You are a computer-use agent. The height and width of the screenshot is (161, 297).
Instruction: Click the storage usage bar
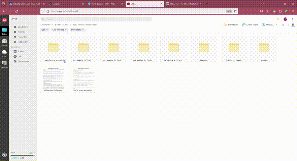point(23,155)
